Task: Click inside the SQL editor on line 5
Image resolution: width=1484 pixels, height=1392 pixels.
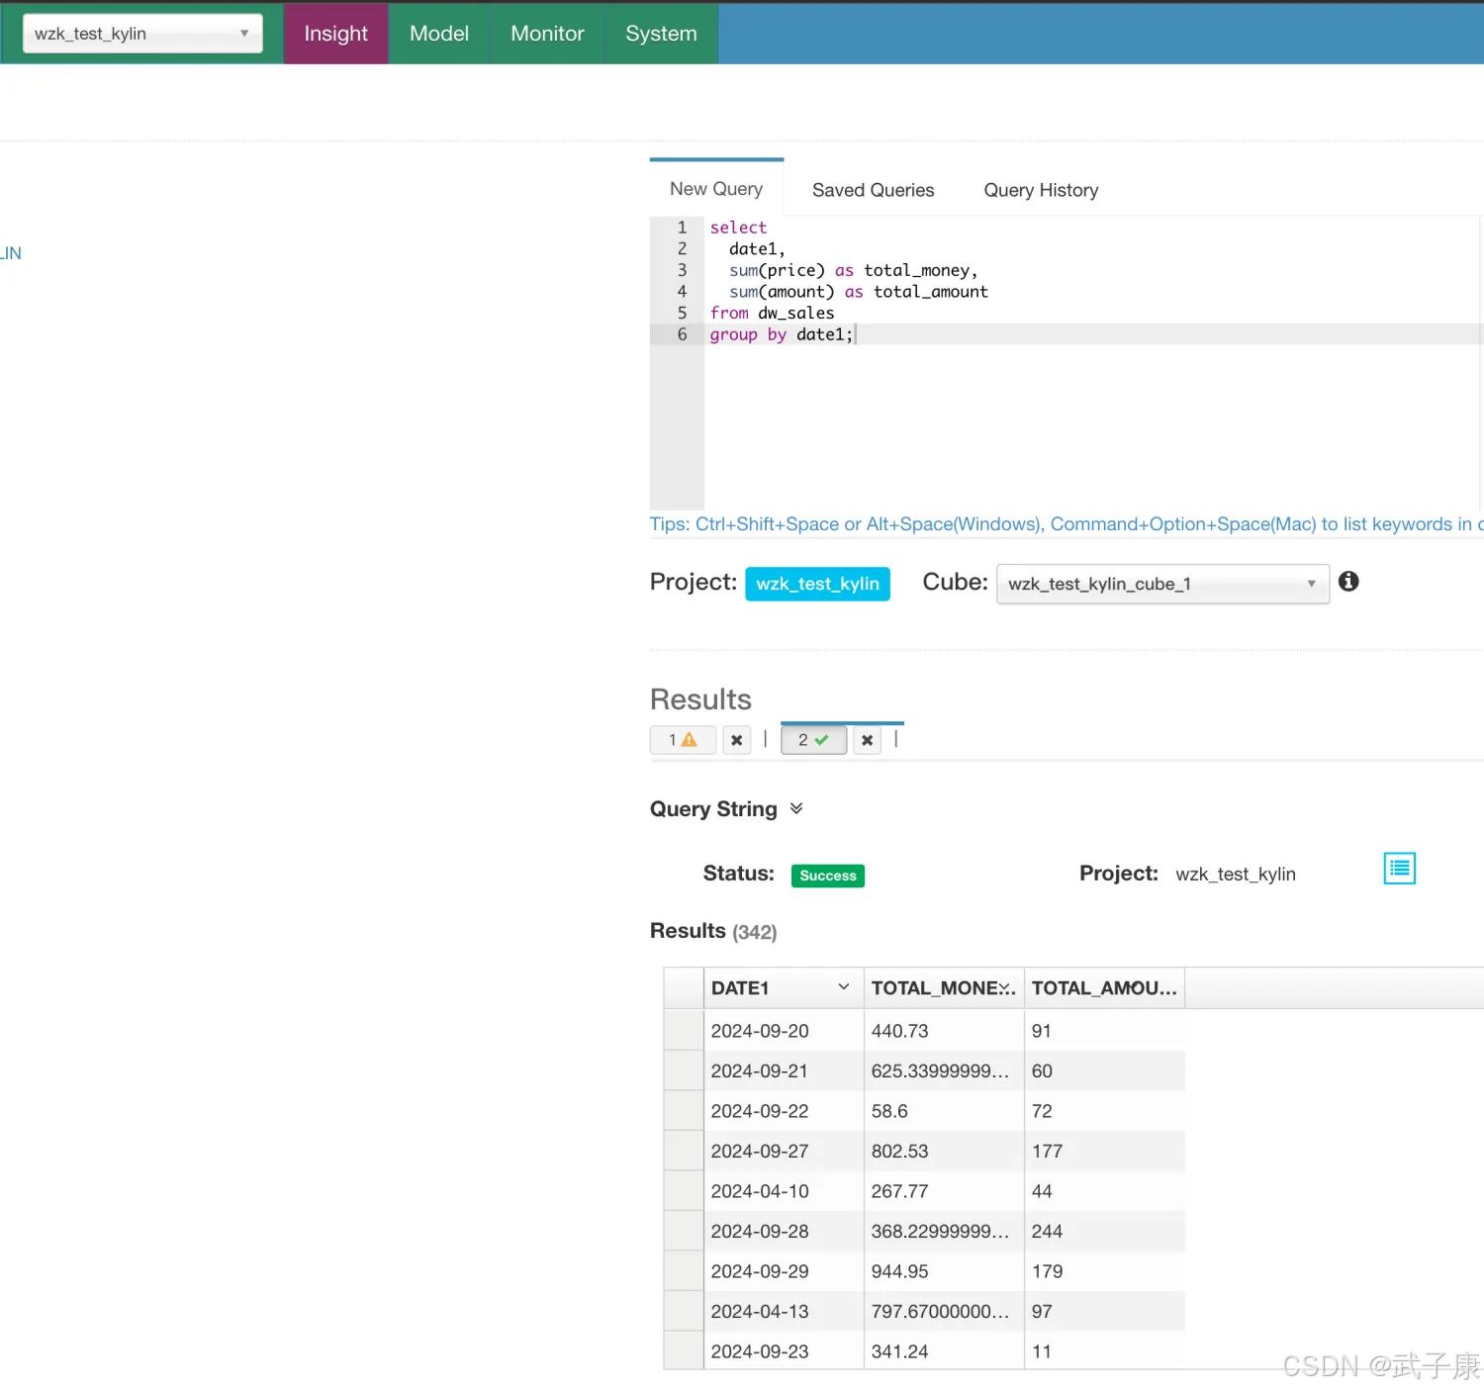Action: [x=890, y=313]
